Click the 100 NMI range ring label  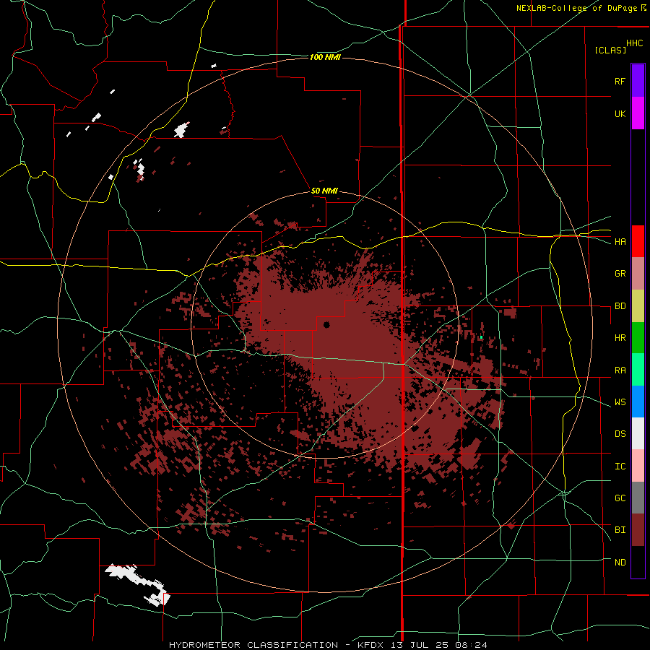[x=325, y=57]
